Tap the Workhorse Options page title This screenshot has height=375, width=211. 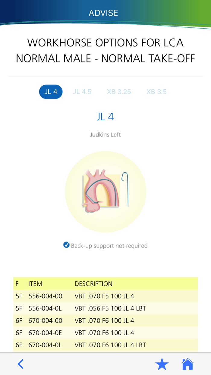point(105,50)
